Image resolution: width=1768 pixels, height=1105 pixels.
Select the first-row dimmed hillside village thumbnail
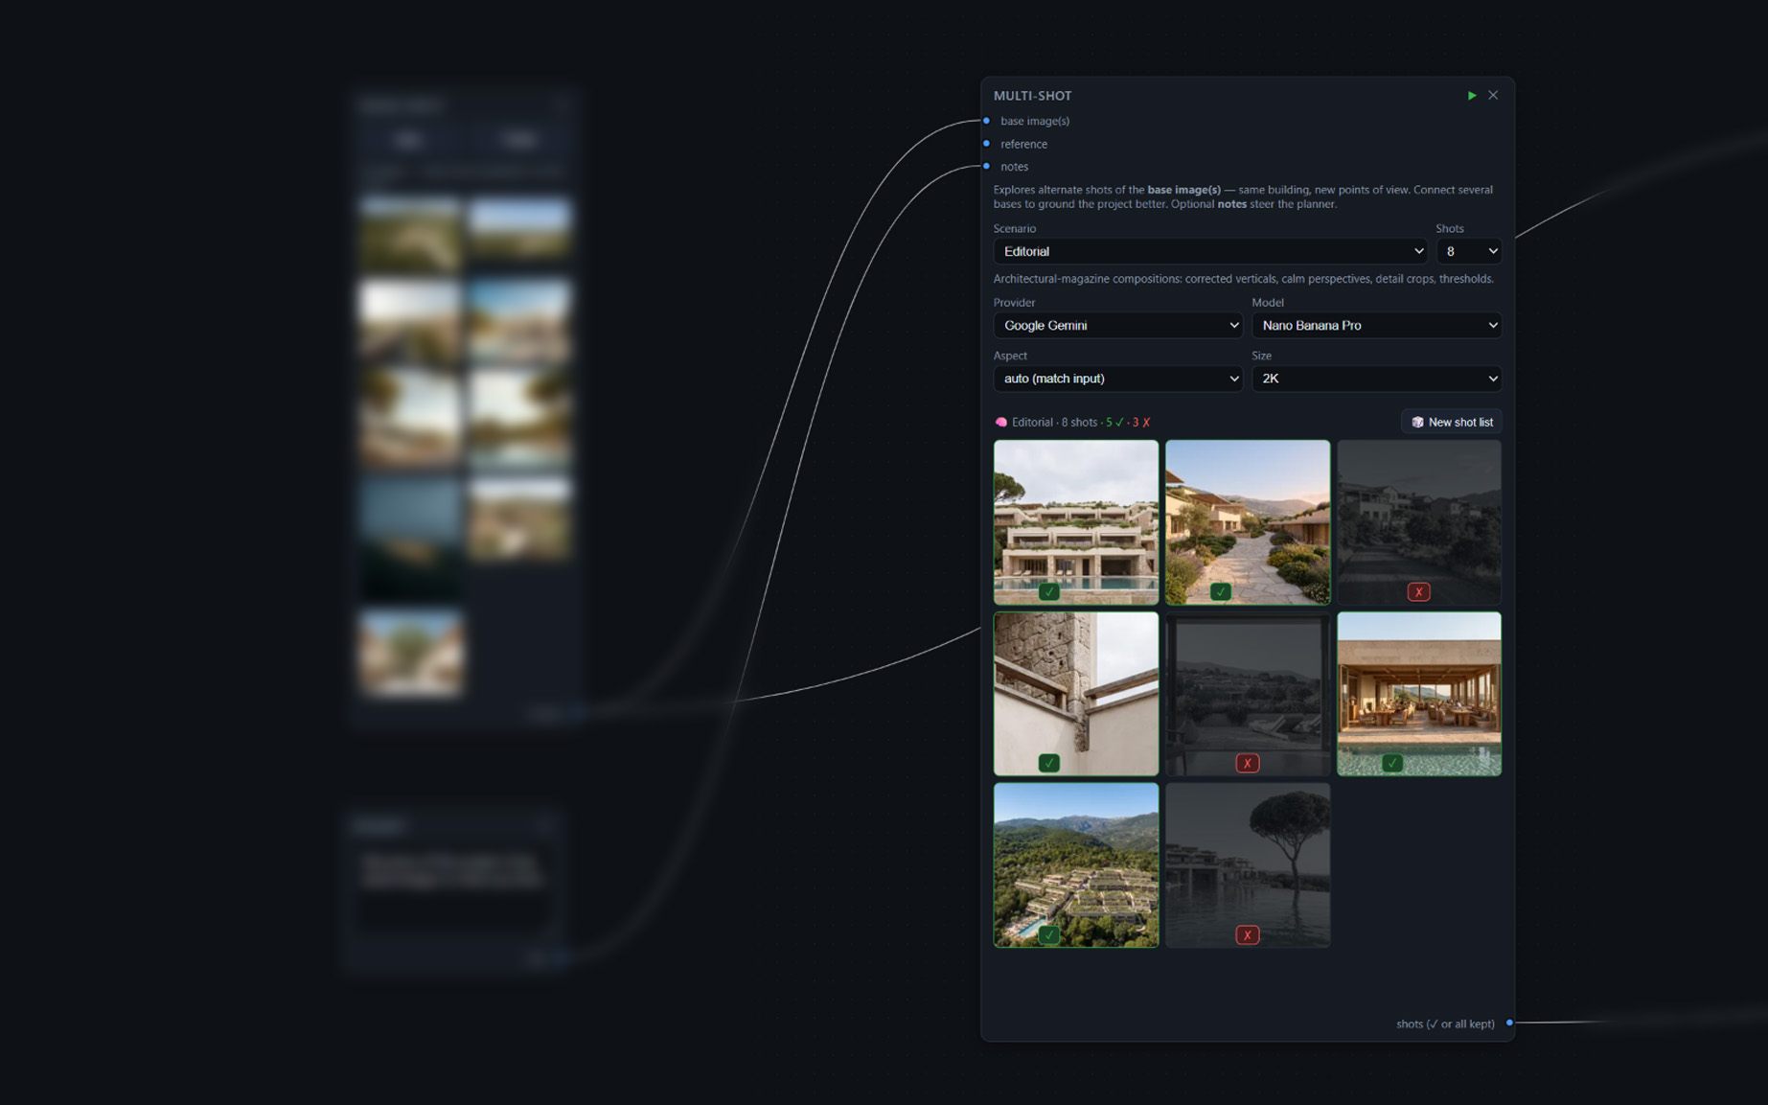click(x=1419, y=522)
